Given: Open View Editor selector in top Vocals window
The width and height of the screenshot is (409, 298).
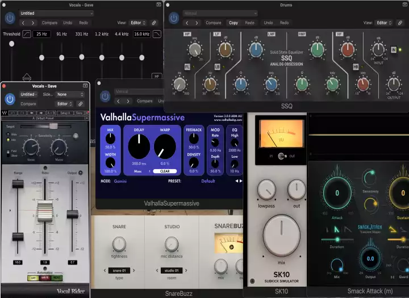Looking at the screenshot, I should pos(138,23).
